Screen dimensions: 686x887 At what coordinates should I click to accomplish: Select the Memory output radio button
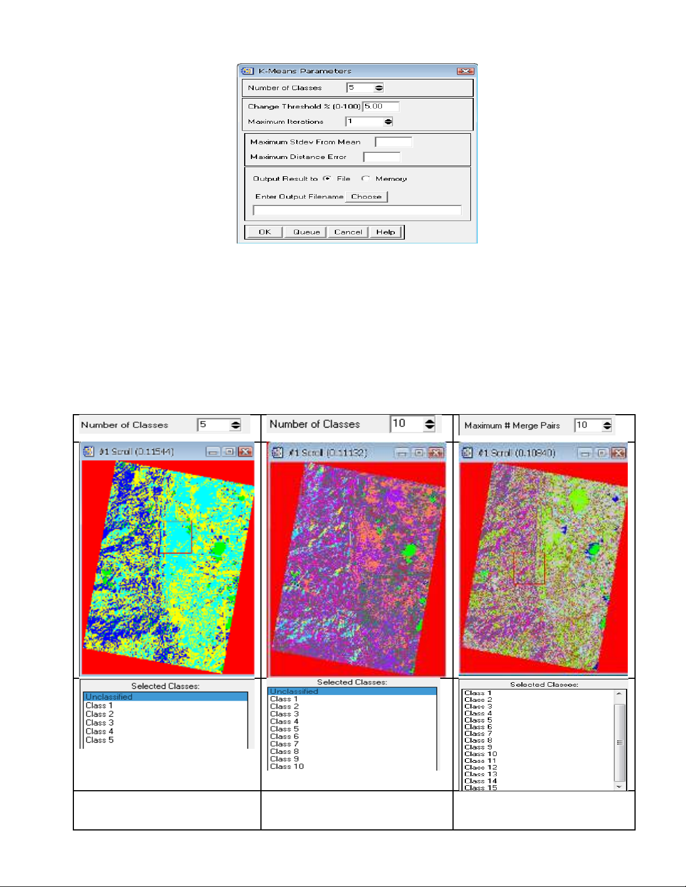pos(366,179)
